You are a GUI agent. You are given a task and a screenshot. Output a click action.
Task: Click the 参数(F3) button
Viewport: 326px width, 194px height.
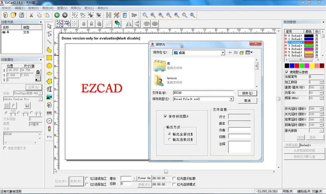[x=144, y=184]
